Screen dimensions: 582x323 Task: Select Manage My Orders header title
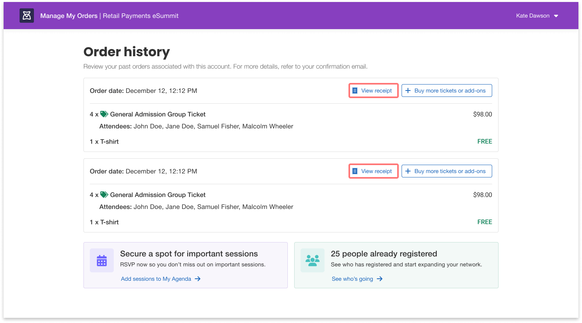(69, 16)
